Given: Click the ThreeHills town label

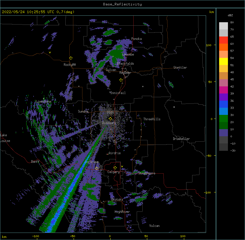Looking at the screenshot, I should pos(152,119).
